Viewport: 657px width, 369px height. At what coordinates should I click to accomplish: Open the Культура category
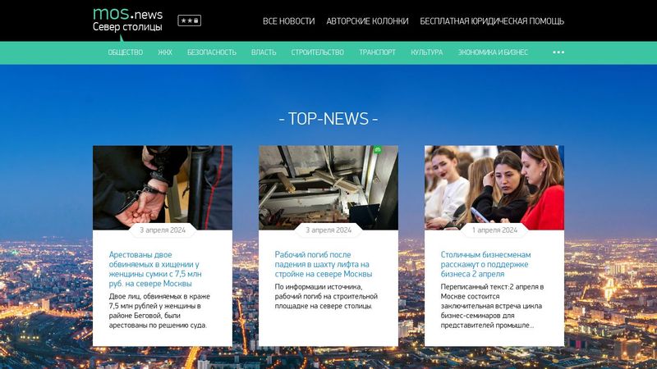point(426,52)
